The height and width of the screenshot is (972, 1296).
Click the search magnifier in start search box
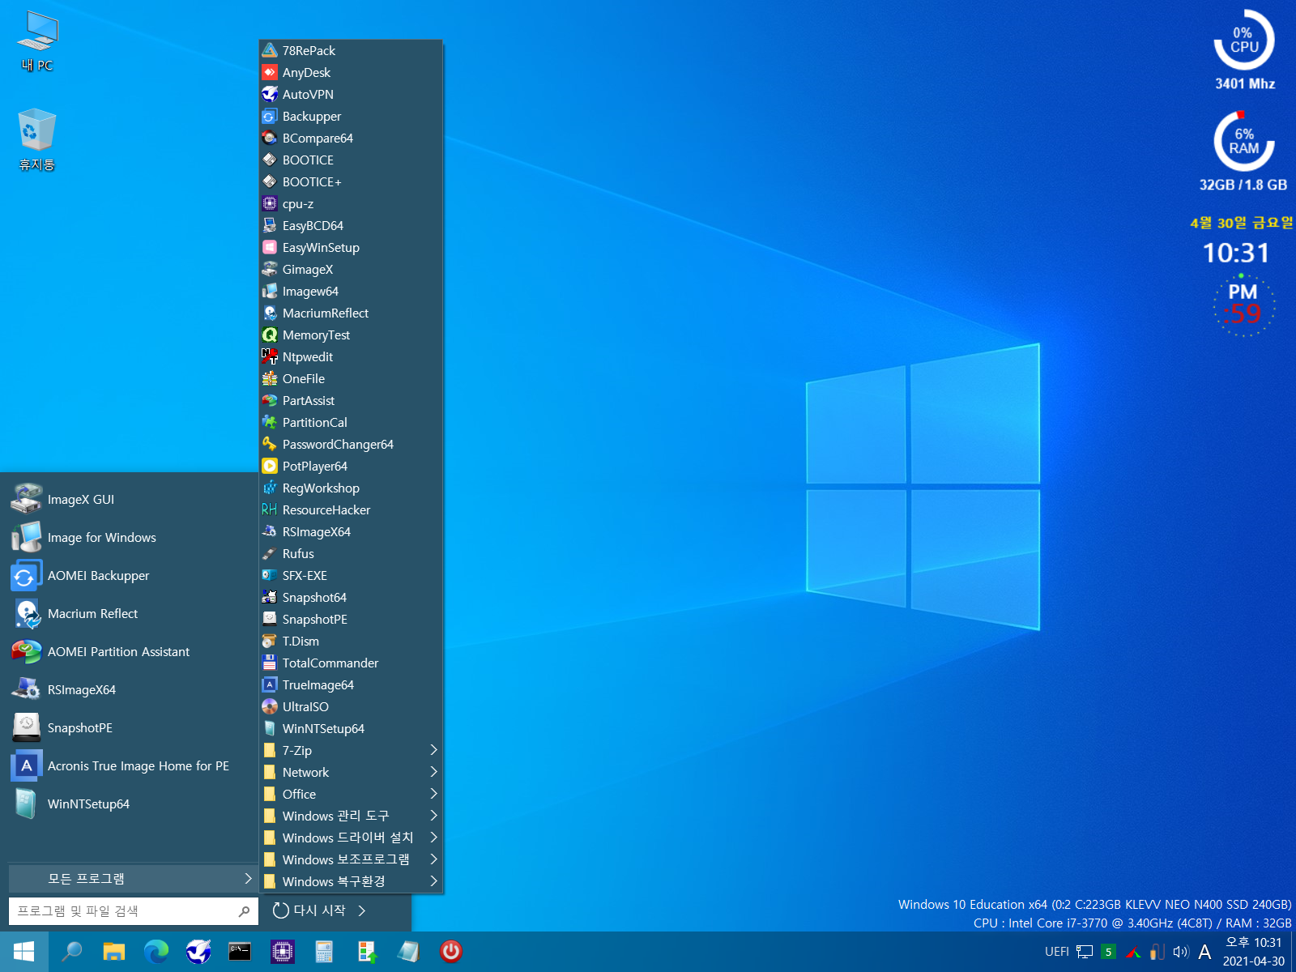(244, 911)
